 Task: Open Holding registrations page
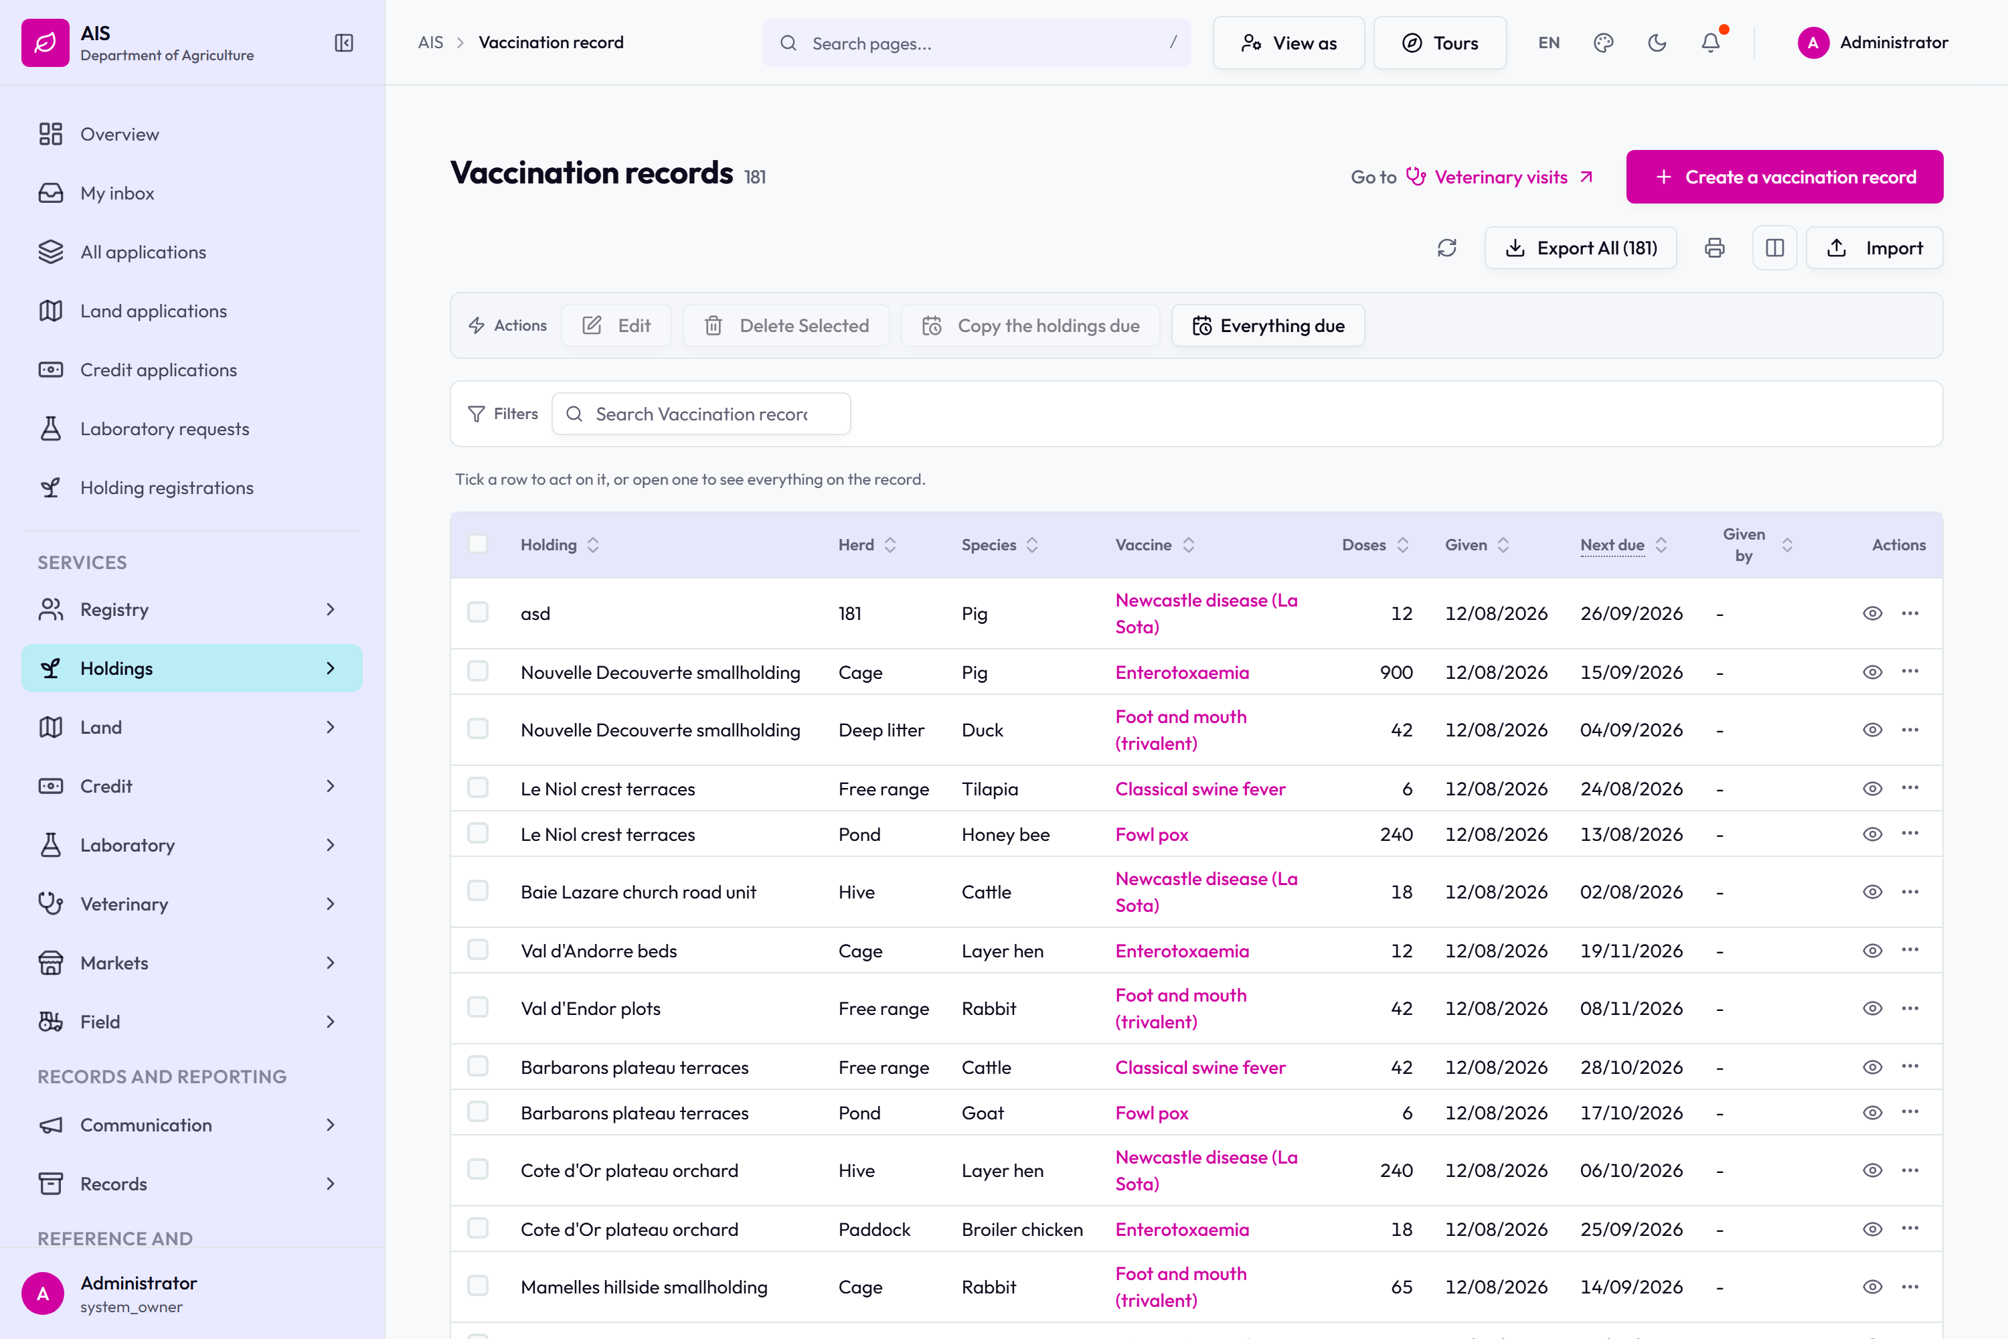192,487
